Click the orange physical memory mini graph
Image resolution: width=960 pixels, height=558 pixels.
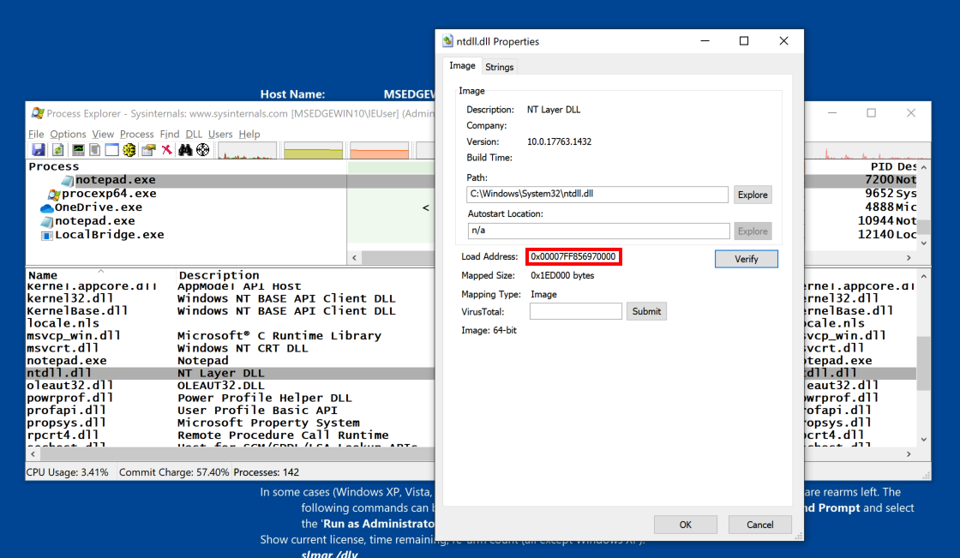(380, 150)
